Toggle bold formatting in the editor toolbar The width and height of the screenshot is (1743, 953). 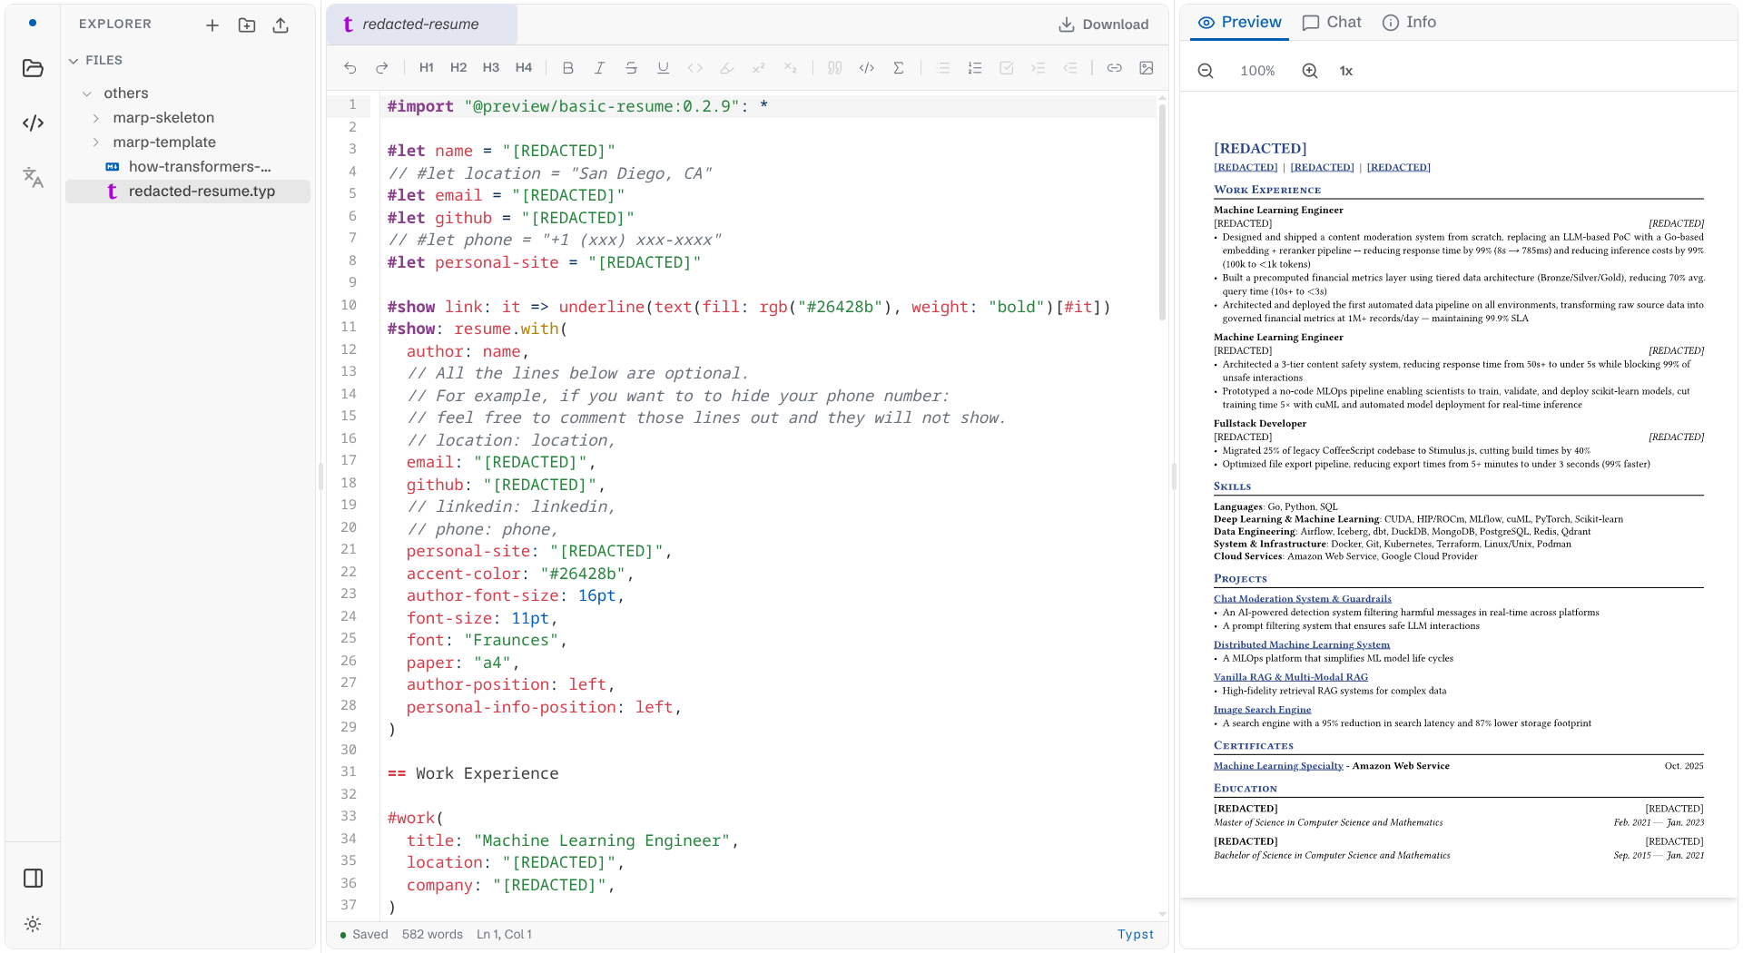pos(568,68)
